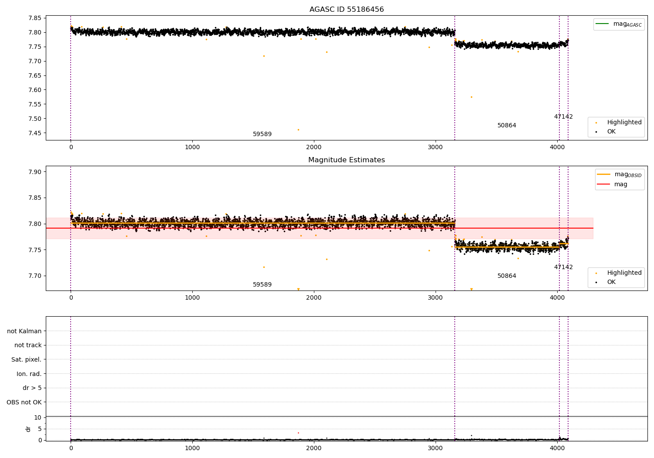Select the orange mag OBSID legend line
The image size is (654, 458).
(604, 174)
